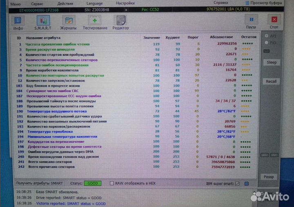Enable RAW отображать в HEX checkbox

click(x=112, y=184)
